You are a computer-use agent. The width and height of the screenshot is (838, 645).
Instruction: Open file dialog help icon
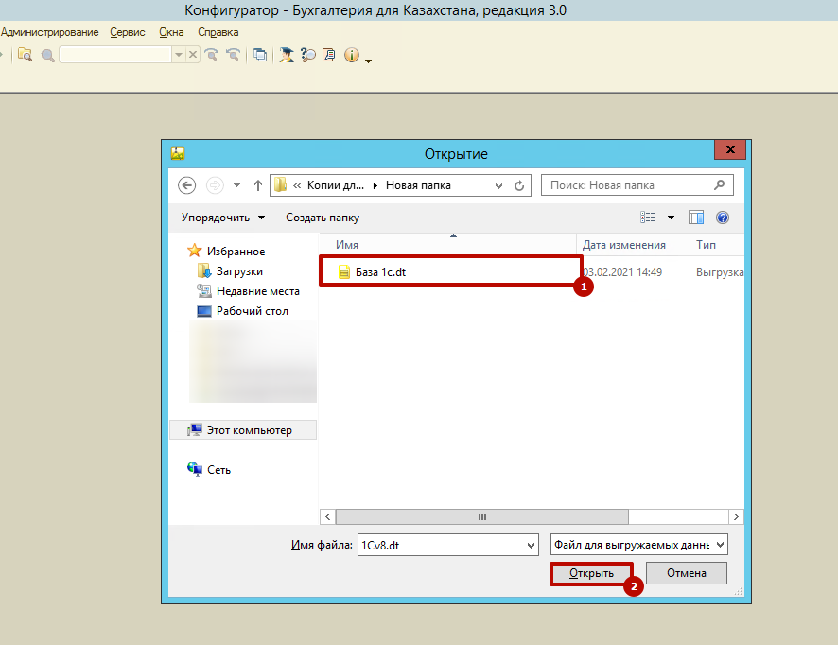pyautogui.click(x=723, y=218)
